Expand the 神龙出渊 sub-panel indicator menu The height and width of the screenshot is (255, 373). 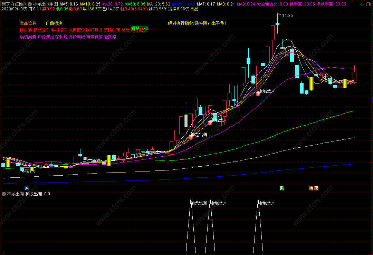4,194
